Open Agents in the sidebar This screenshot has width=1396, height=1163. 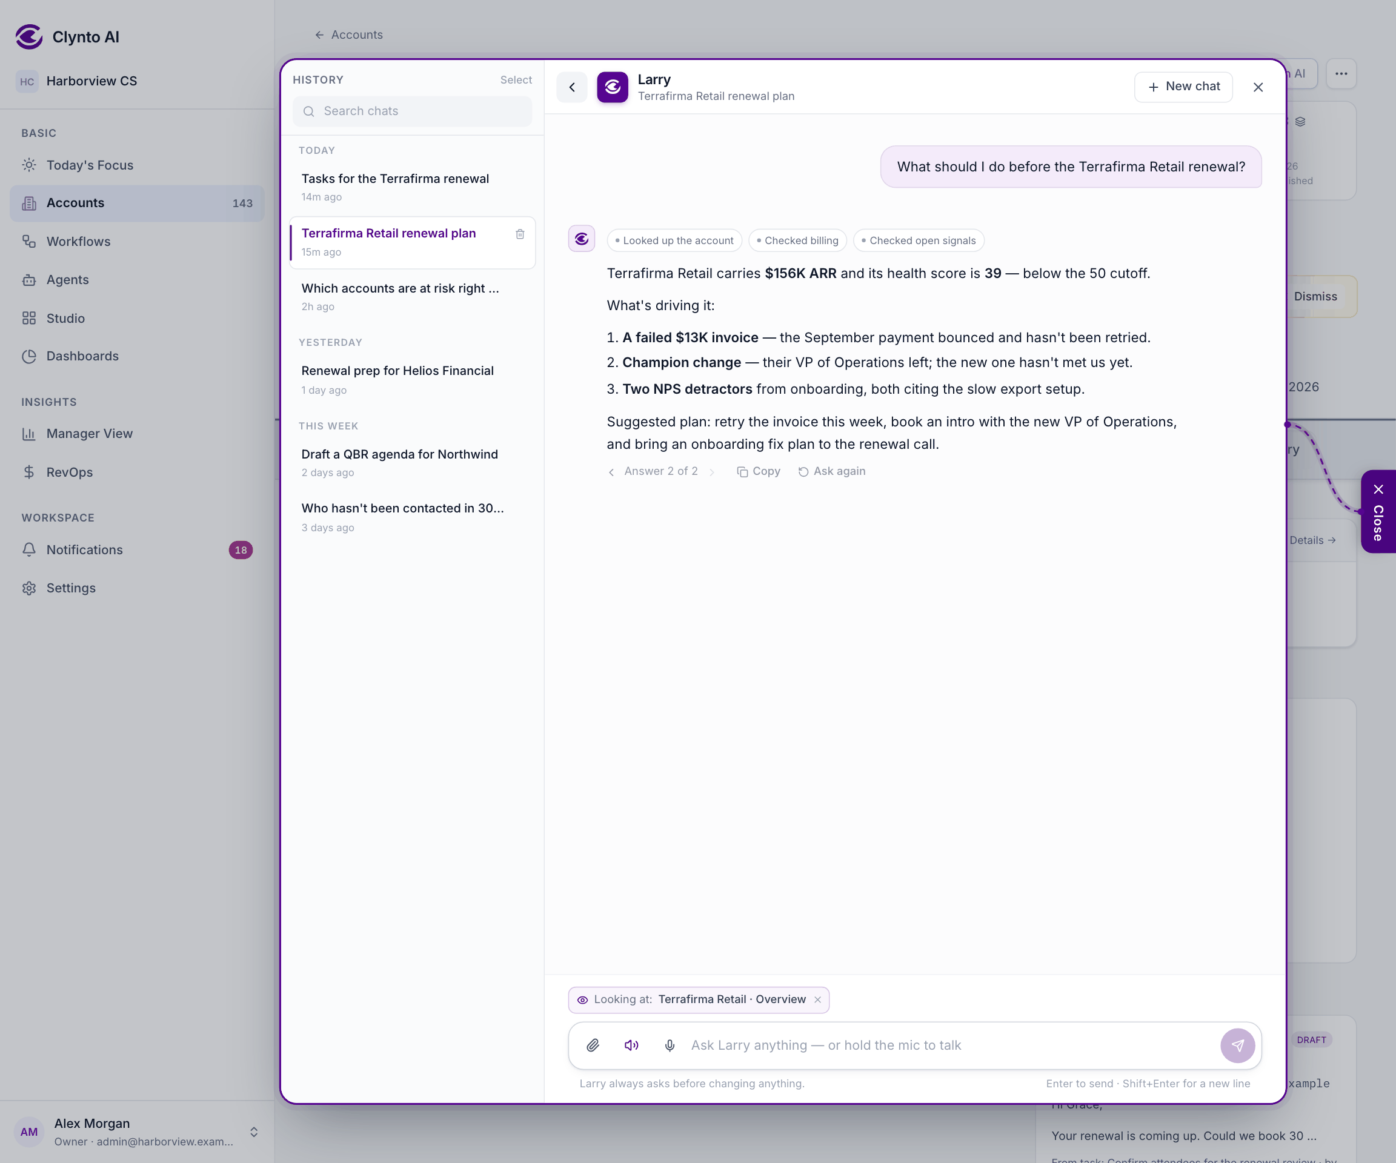pos(137,280)
